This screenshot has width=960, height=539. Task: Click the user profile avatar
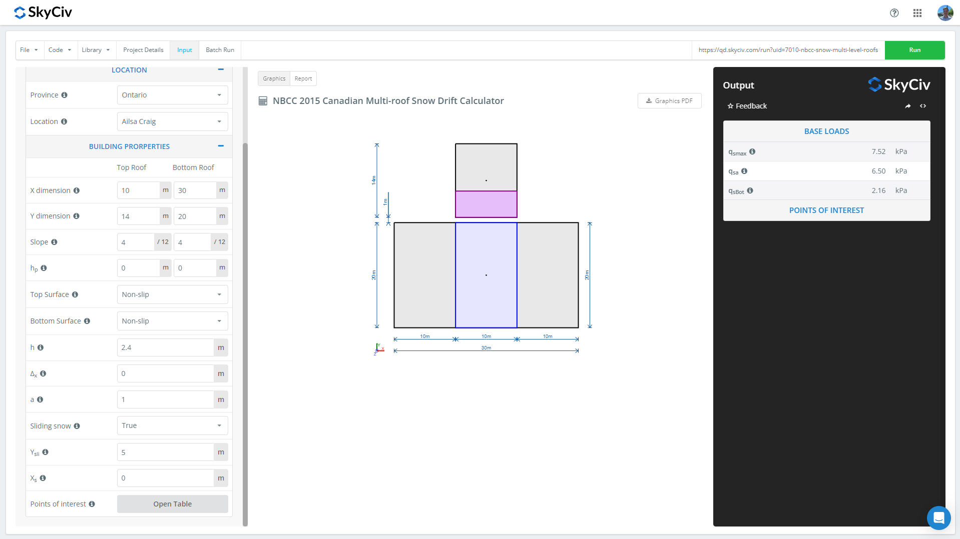(944, 13)
